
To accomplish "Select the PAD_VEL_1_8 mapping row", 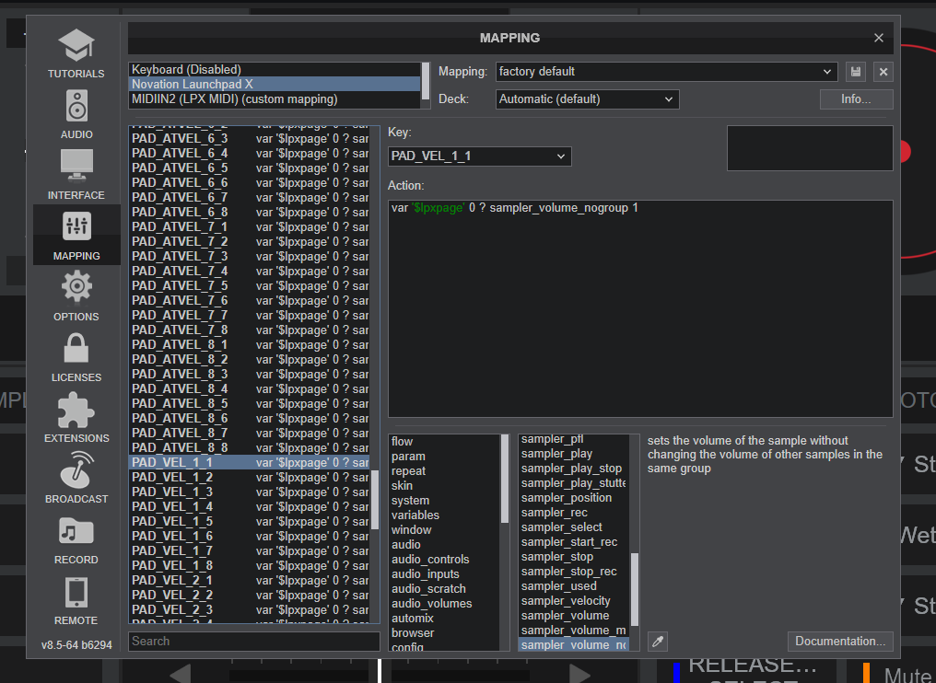I will coord(250,565).
